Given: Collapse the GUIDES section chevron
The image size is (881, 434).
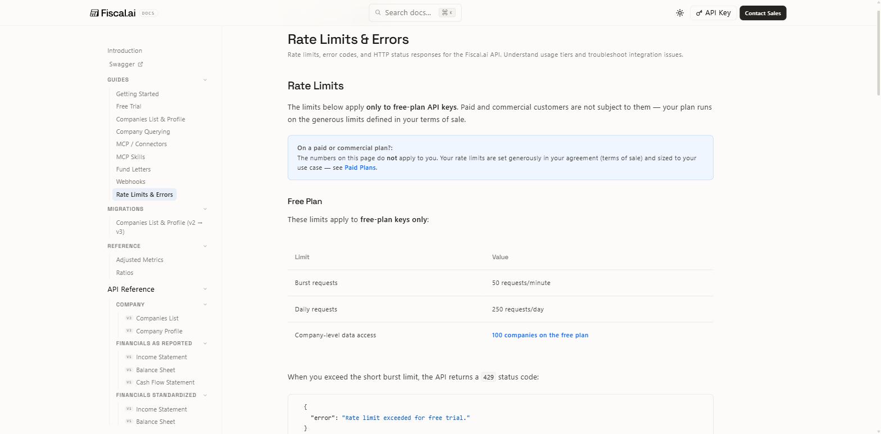Looking at the screenshot, I should pos(205,80).
